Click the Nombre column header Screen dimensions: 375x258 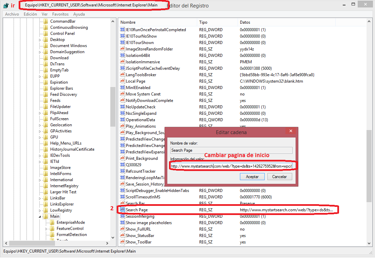128,22
